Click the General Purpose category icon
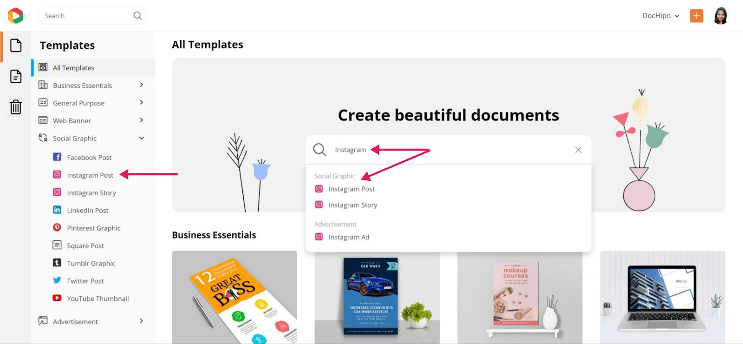 coord(43,103)
